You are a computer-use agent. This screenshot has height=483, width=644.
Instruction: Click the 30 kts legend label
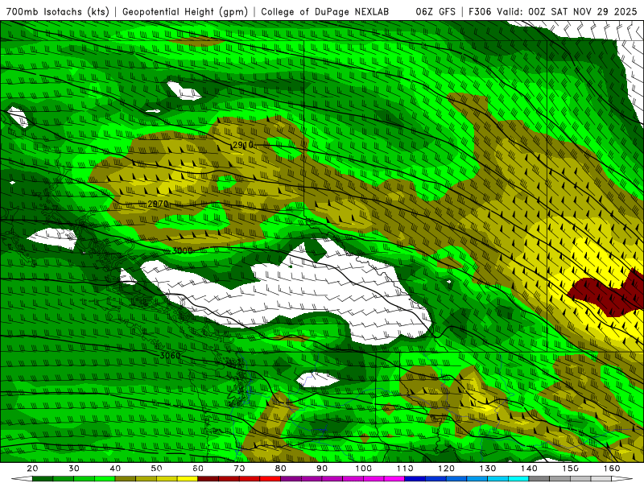point(74,469)
